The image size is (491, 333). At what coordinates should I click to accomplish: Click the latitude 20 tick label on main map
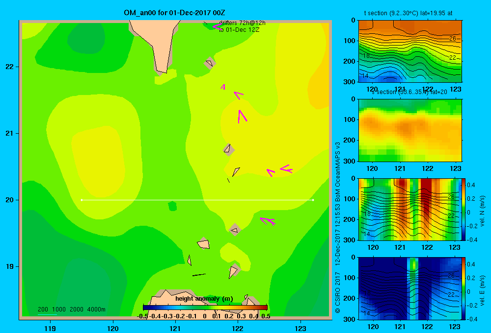[10, 200]
